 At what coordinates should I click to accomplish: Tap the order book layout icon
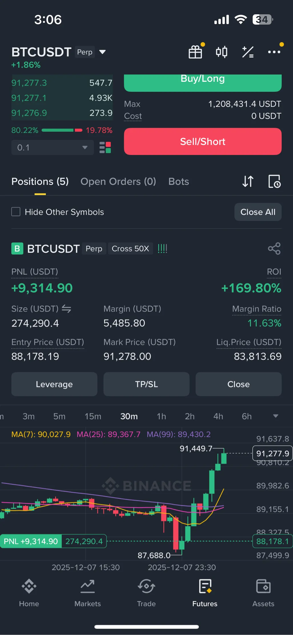coord(105,148)
